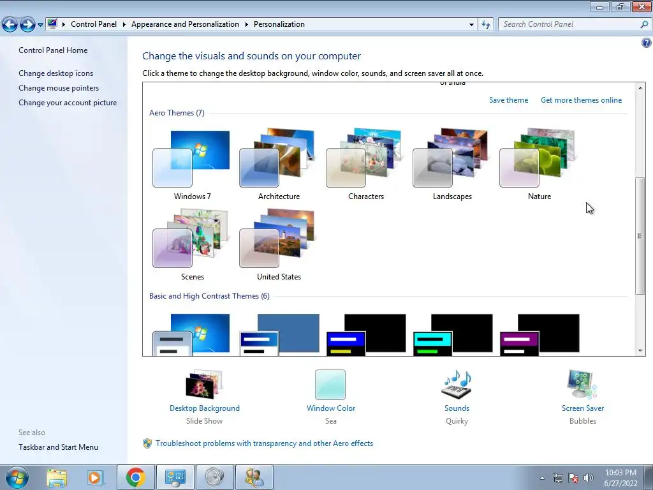
Task: Focus the Search Control Panel field
Action: pyautogui.click(x=568, y=24)
